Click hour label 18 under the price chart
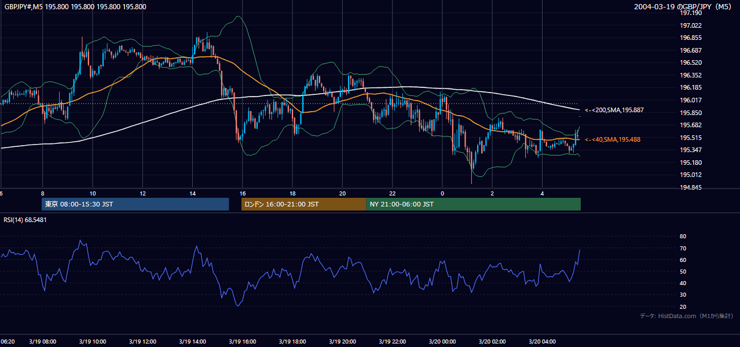This screenshot has height=347, width=740. coord(292,193)
